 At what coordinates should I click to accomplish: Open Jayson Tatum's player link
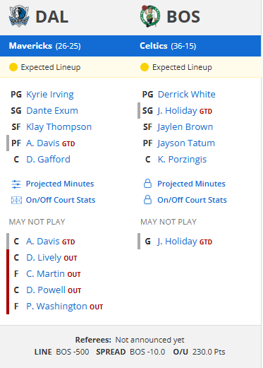pyautogui.click(x=186, y=143)
